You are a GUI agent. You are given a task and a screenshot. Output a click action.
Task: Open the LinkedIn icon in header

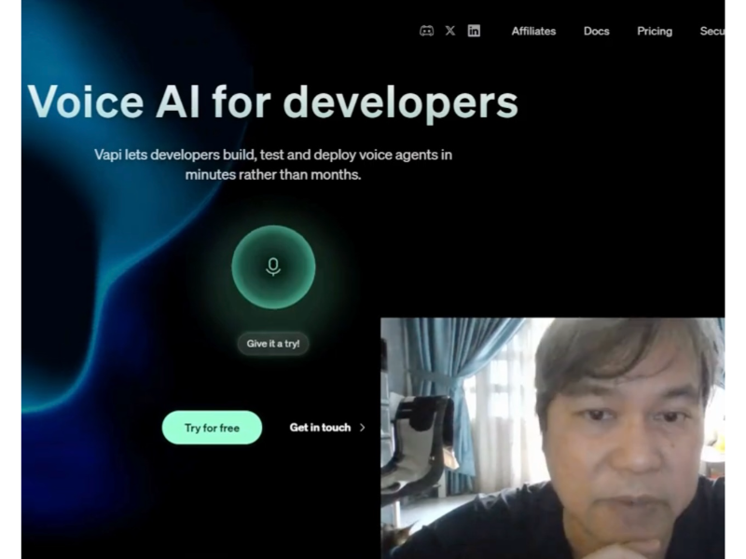(474, 31)
